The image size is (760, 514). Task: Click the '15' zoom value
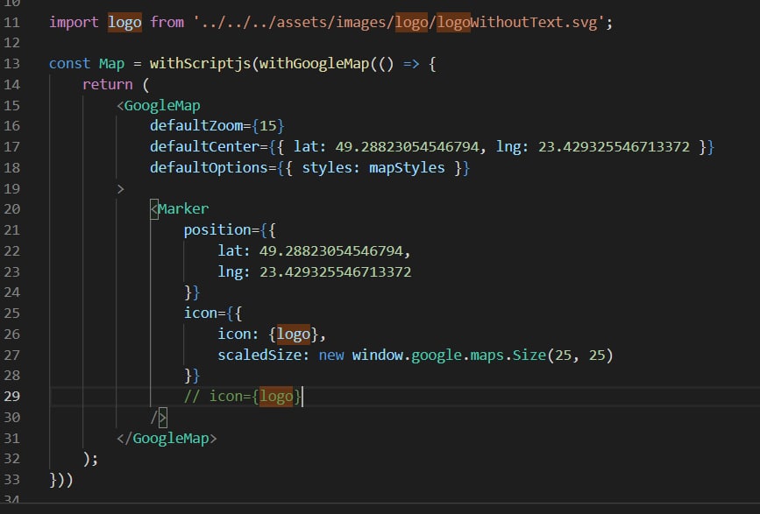[x=267, y=126]
